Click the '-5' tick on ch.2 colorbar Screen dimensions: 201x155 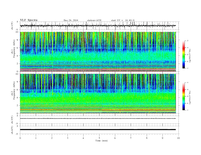187,96
